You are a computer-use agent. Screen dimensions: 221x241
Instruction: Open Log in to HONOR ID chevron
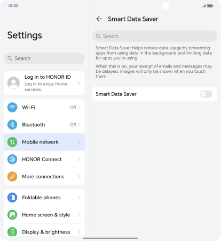coord(79,83)
